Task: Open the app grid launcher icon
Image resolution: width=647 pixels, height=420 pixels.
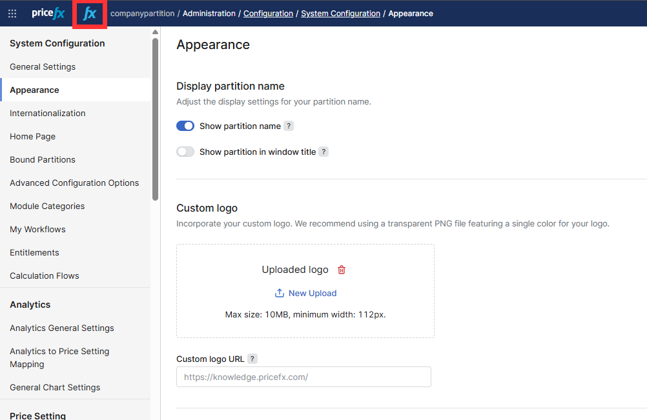Action: pyautogui.click(x=12, y=14)
